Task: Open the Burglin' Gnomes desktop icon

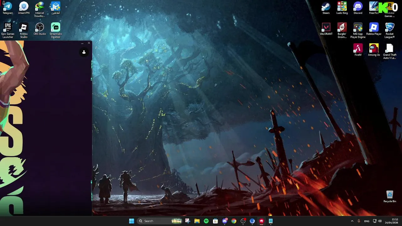Action: (x=342, y=30)
